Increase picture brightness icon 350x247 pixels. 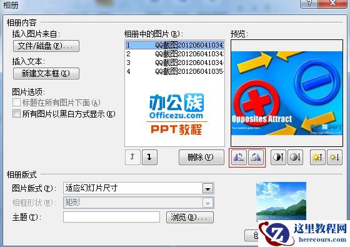(x=317, y=158)
